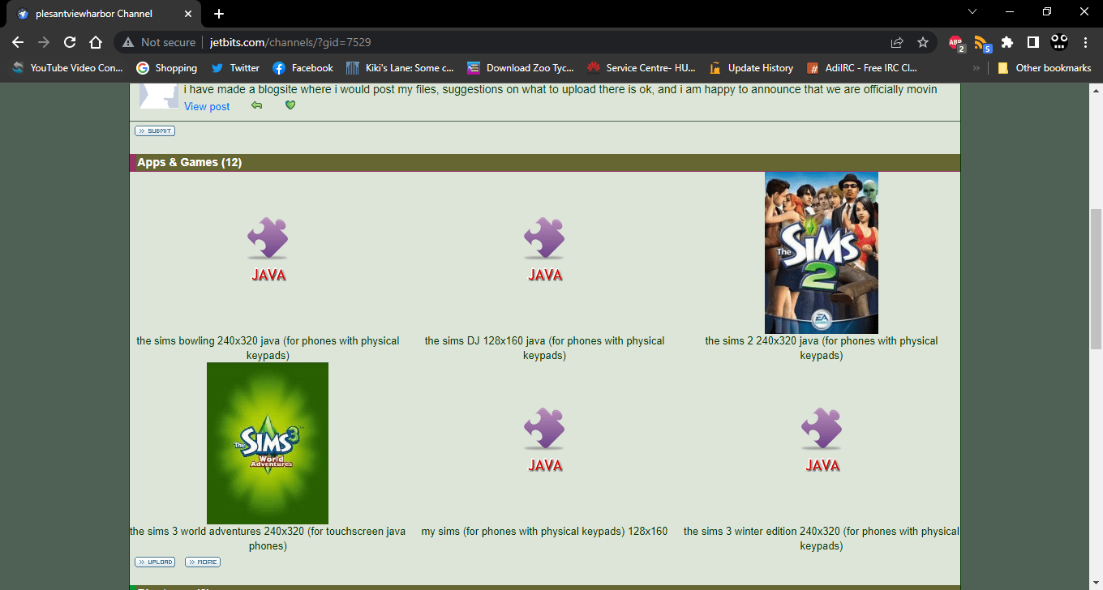
Task: Click the sims DJ Java icon
Action: click(x=544, y=250)
